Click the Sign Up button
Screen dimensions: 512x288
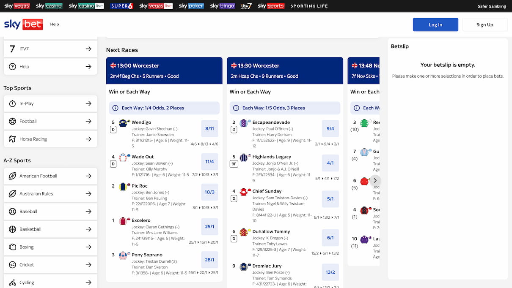(x=484, y=24)
